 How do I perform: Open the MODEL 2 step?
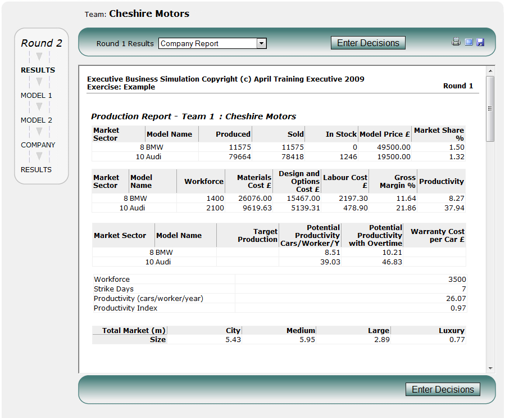[37, 120]
